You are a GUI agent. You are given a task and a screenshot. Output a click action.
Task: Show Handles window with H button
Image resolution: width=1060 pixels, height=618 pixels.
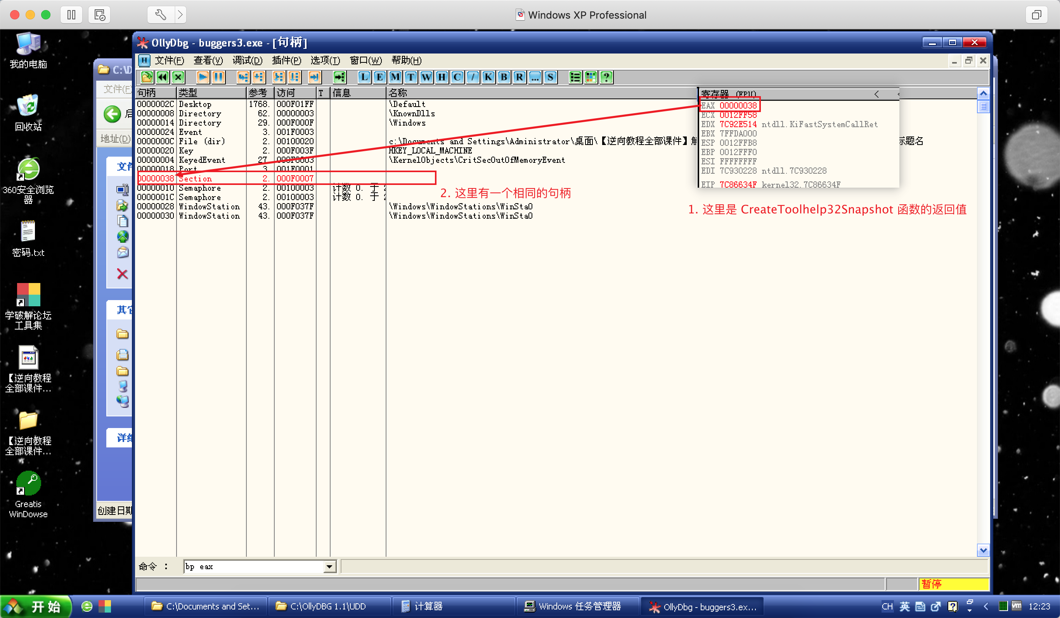(x=442, y=77)
